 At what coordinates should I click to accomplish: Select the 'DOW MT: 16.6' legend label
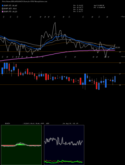click(x=10, y=9)
